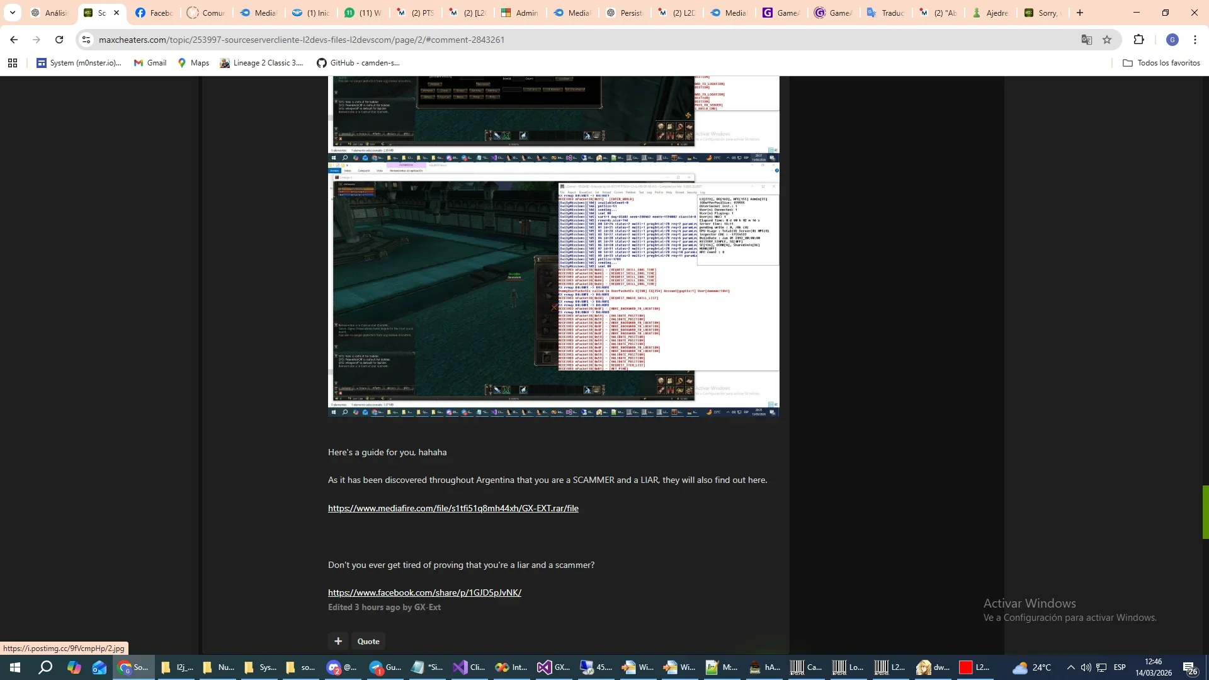The height and width of the screenshot is (680, 1209).
Task: Switch to the Análisis tab
Action: [x=50, y=13]
